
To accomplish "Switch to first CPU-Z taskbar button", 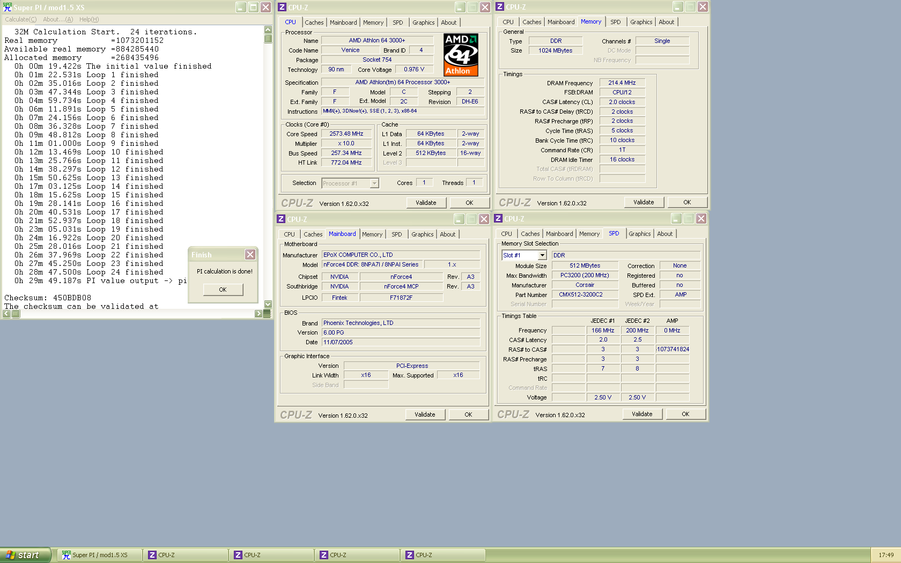I will pos(186,555).
